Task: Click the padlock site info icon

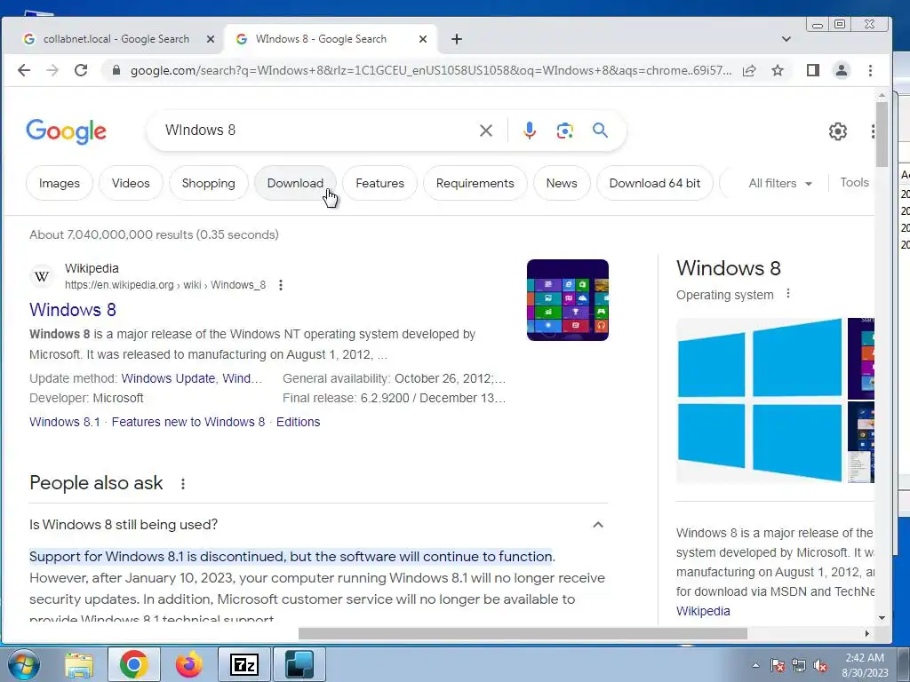Action: click(116, 70)
